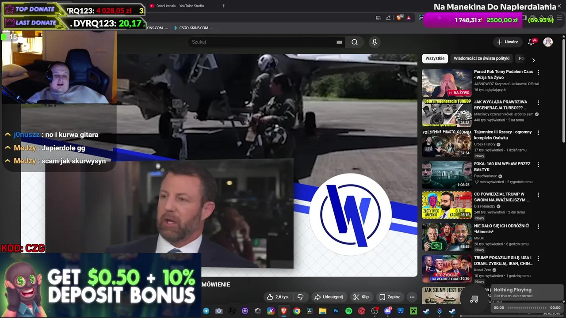The height and width of the screenshot is (318, 566).
Task: Open Minecraft from the taskbar
Action: pos(413,311)
